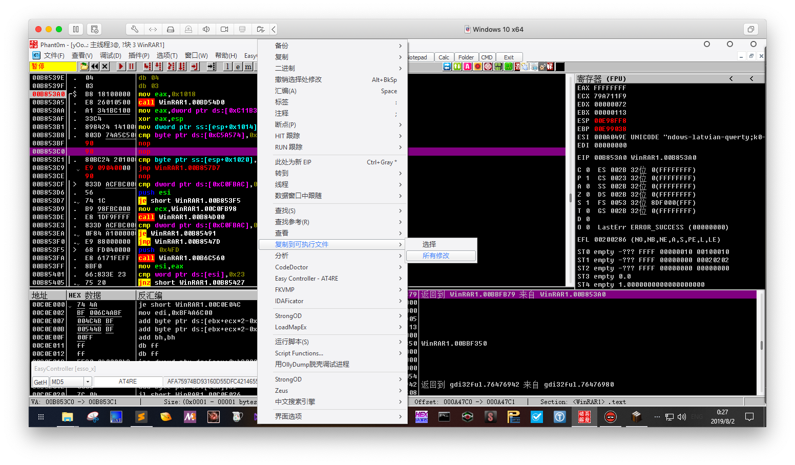Click the Step into toolbar icon
The image size is (795, 465).
point(148,67)
